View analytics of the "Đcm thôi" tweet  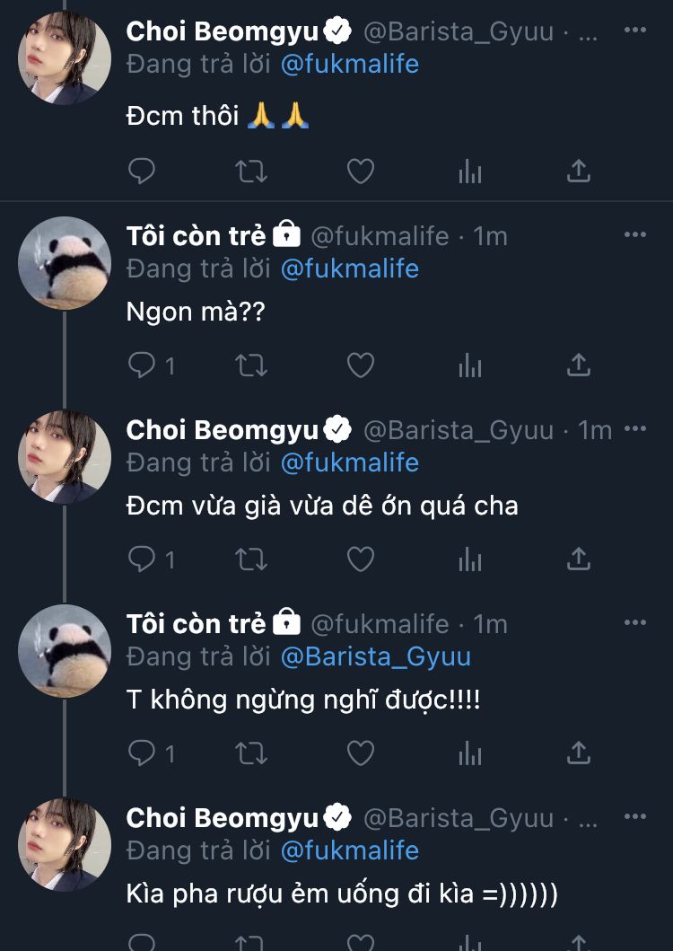click(470, 171)
